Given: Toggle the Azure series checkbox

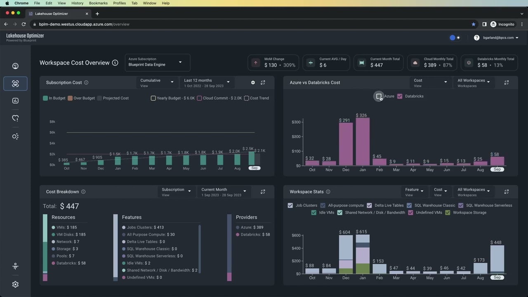Looking at the screenshot, I should click(379, 96).
